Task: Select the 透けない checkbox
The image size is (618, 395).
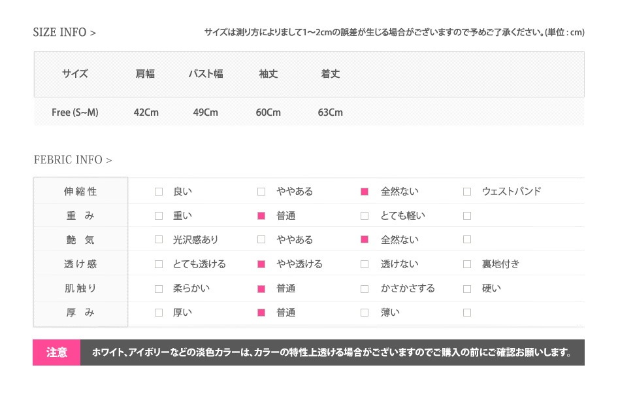Action: pos(365,264)
